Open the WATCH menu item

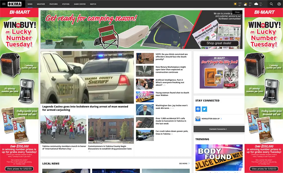pos(93,4)
